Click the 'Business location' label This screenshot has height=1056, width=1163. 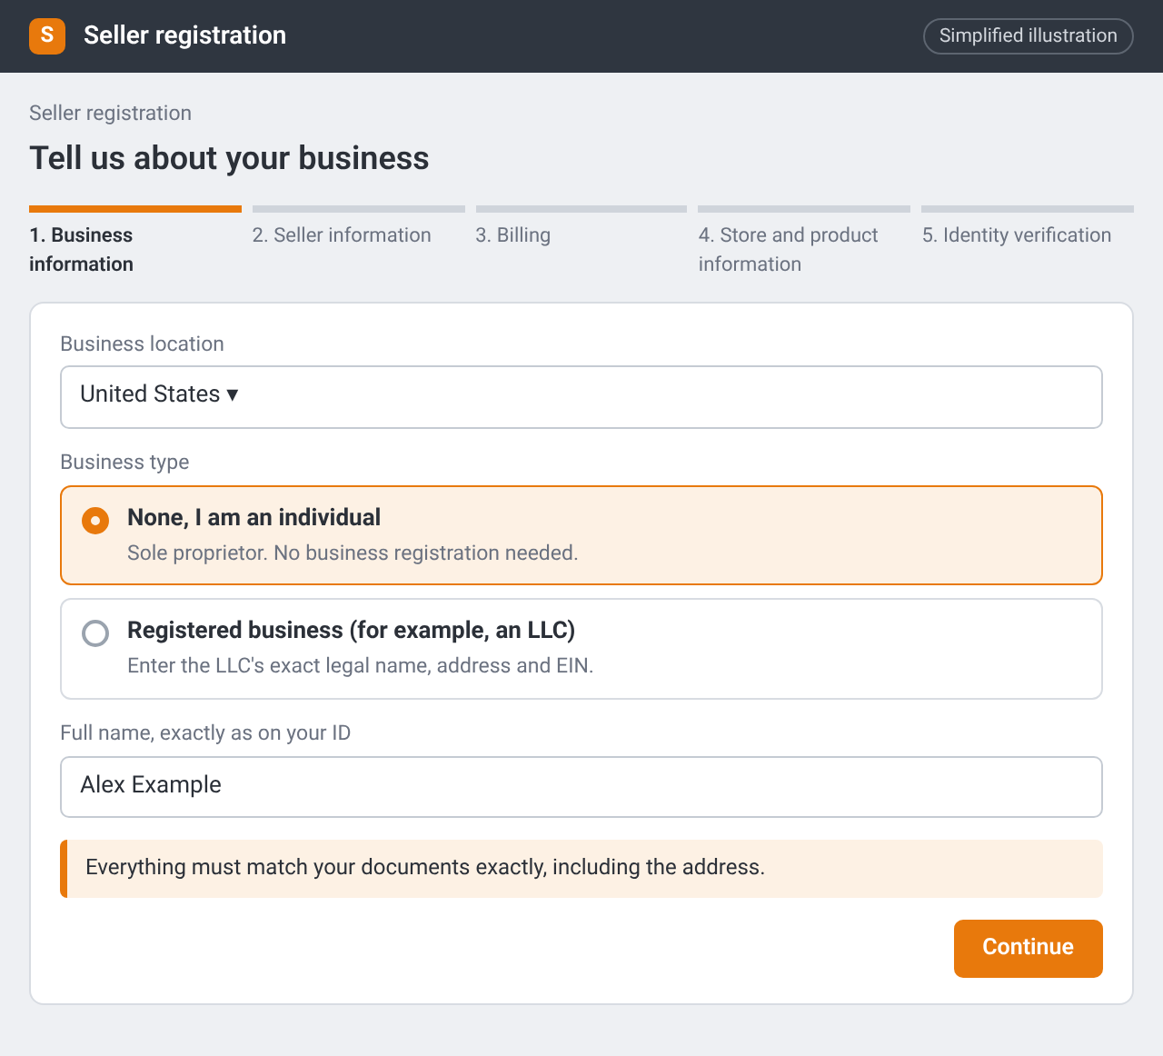142,344
